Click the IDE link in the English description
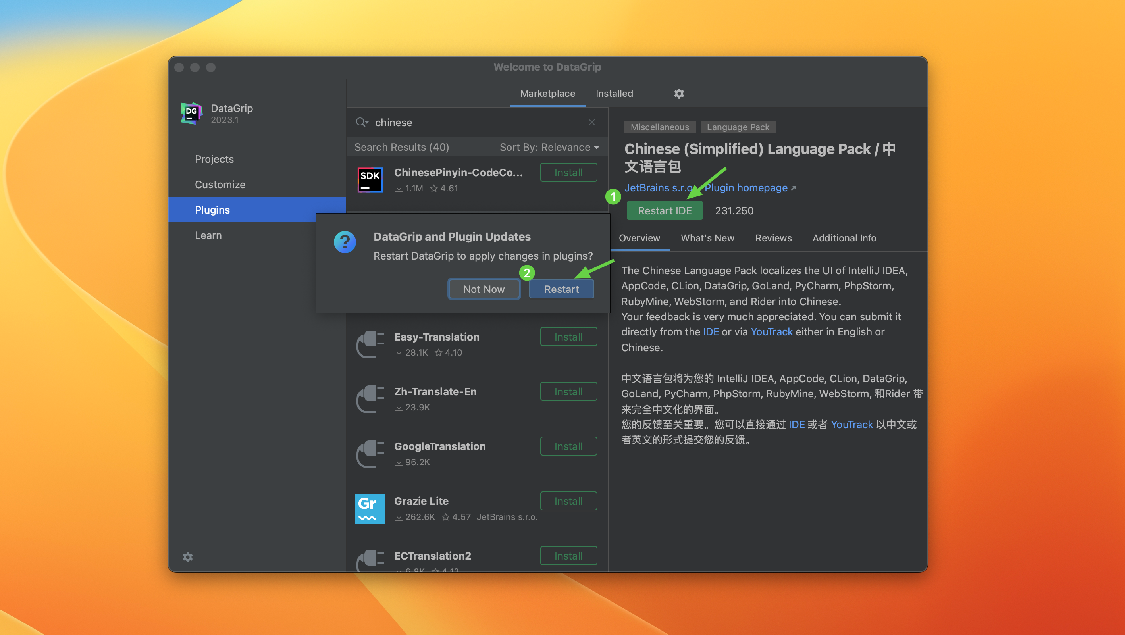 click(711, 332)
